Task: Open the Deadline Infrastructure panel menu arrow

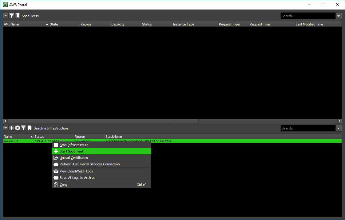Action: point(6,128)
